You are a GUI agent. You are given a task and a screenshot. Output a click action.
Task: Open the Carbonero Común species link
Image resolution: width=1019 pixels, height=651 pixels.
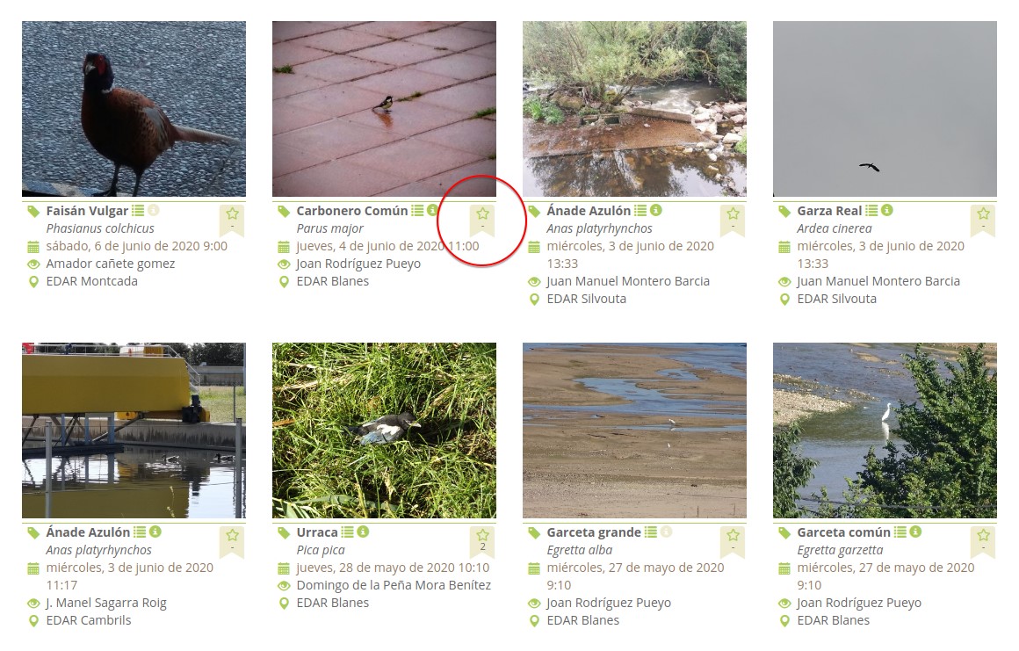[352, 211]
